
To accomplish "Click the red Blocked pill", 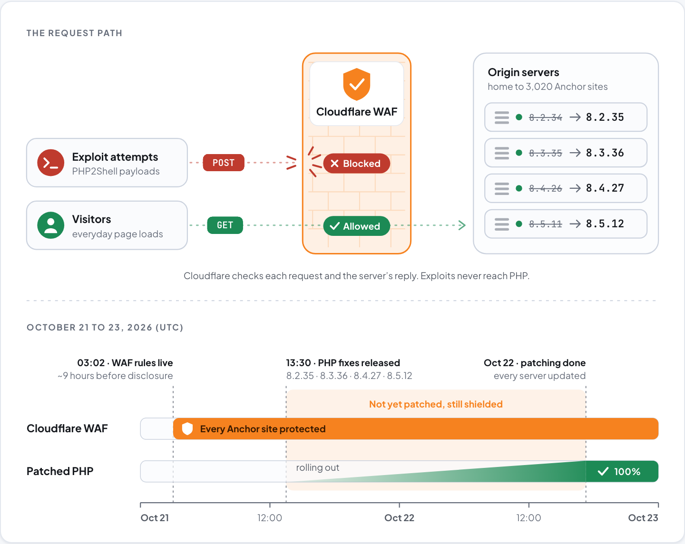I will point(357,163).
